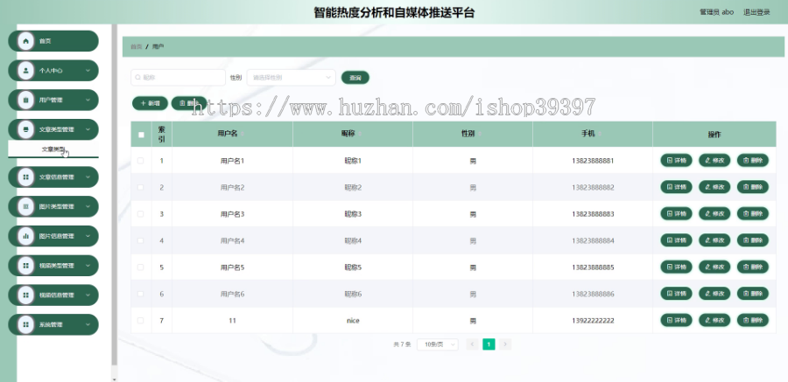The image size is (788, 382).
Task: Click the 视频信息管理 grid icon
Action: [25, 295]
